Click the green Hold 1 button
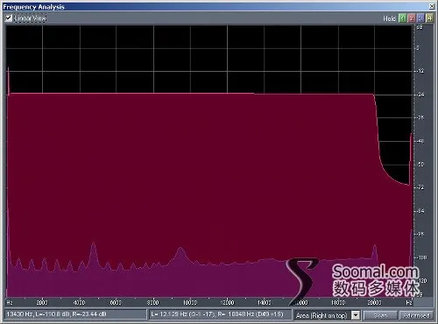This screenshot has height=324, width=438. click(x=402, y=18)
